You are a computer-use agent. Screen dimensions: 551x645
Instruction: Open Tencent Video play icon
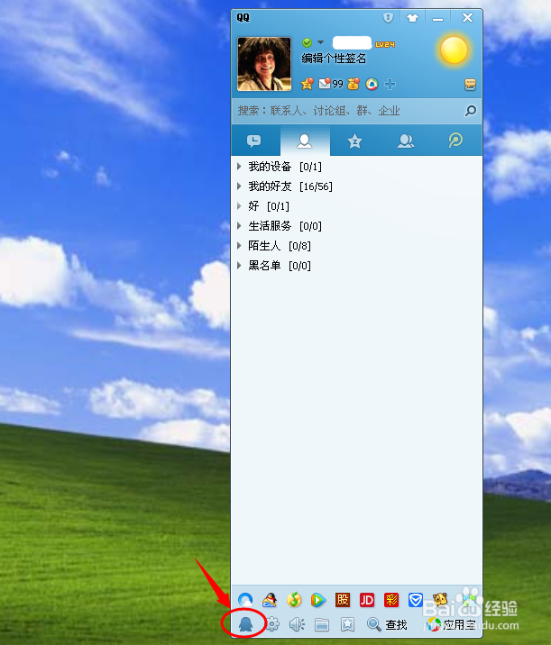[318, 600]
